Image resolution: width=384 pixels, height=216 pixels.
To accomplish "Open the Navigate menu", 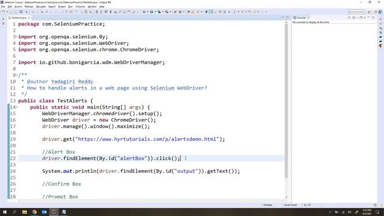I will [x=41, y=7].
